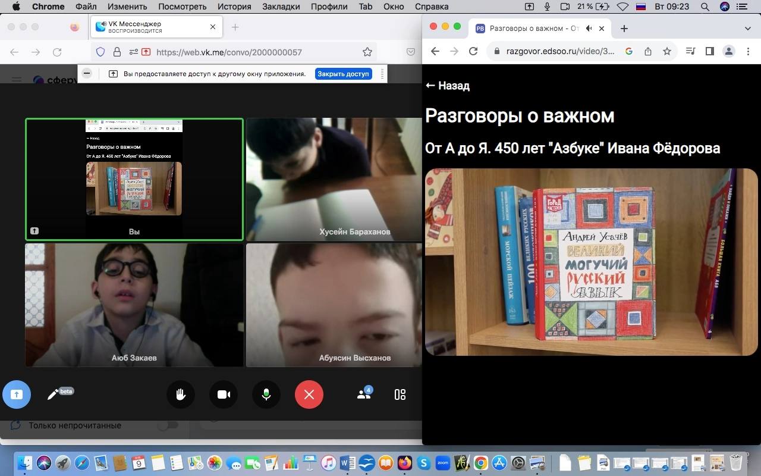Open Chrome three-dot options menu
The height and width of the screenshot is (476, 761).
point(748,51)
